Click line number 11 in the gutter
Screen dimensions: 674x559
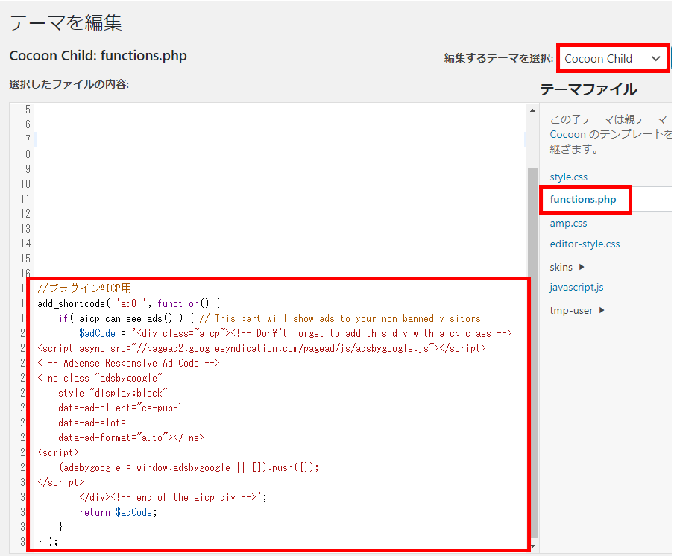(25, 199)
